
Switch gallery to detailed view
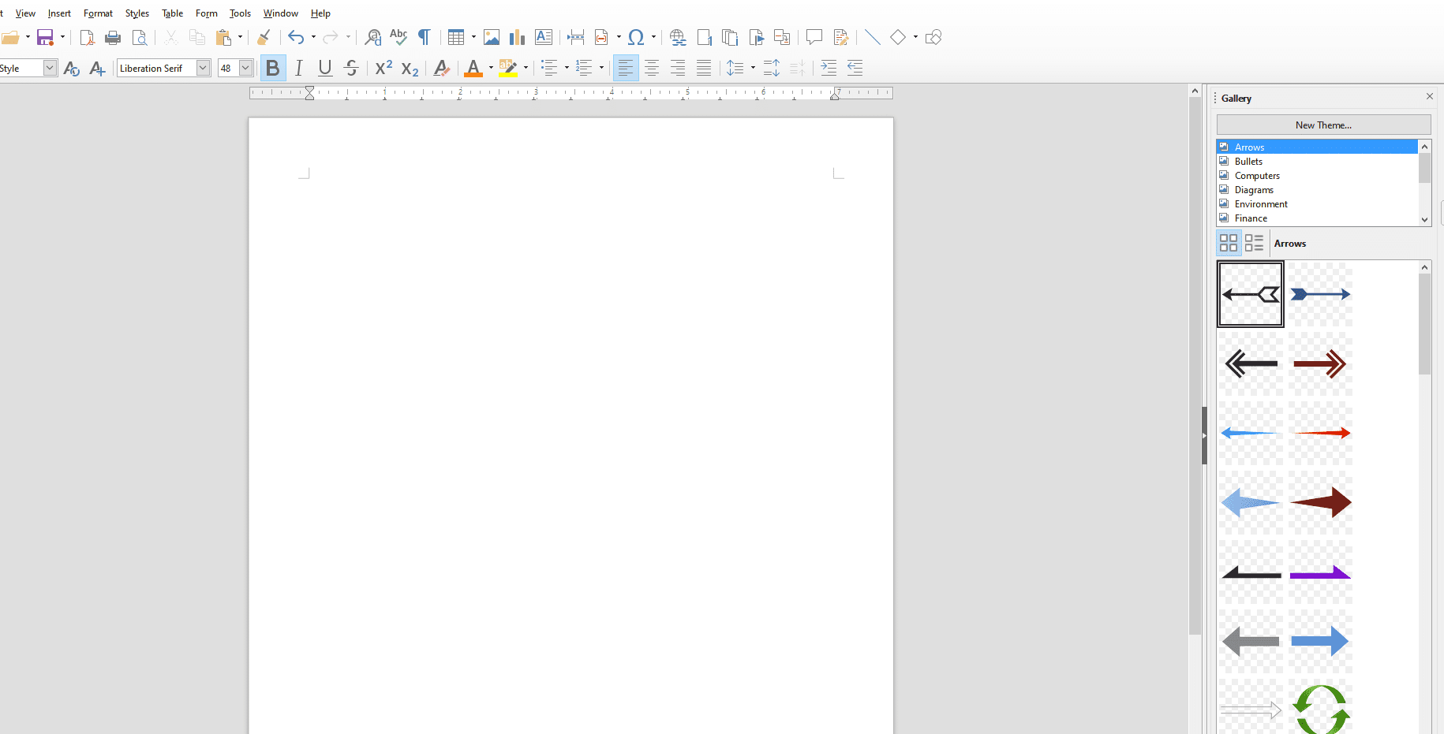point(1254,242)
